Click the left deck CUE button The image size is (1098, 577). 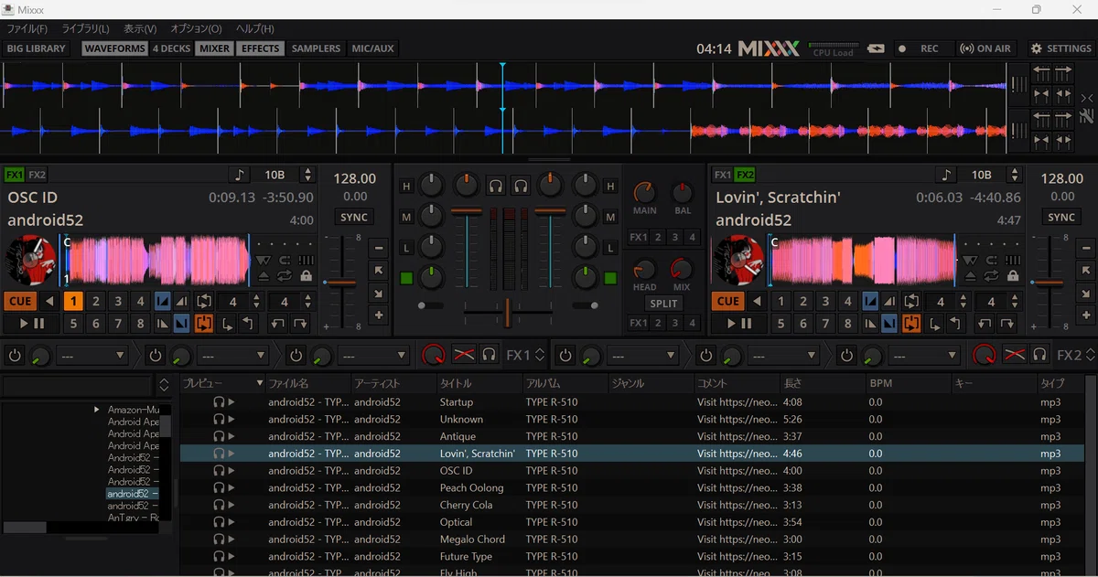coord(20,301)
